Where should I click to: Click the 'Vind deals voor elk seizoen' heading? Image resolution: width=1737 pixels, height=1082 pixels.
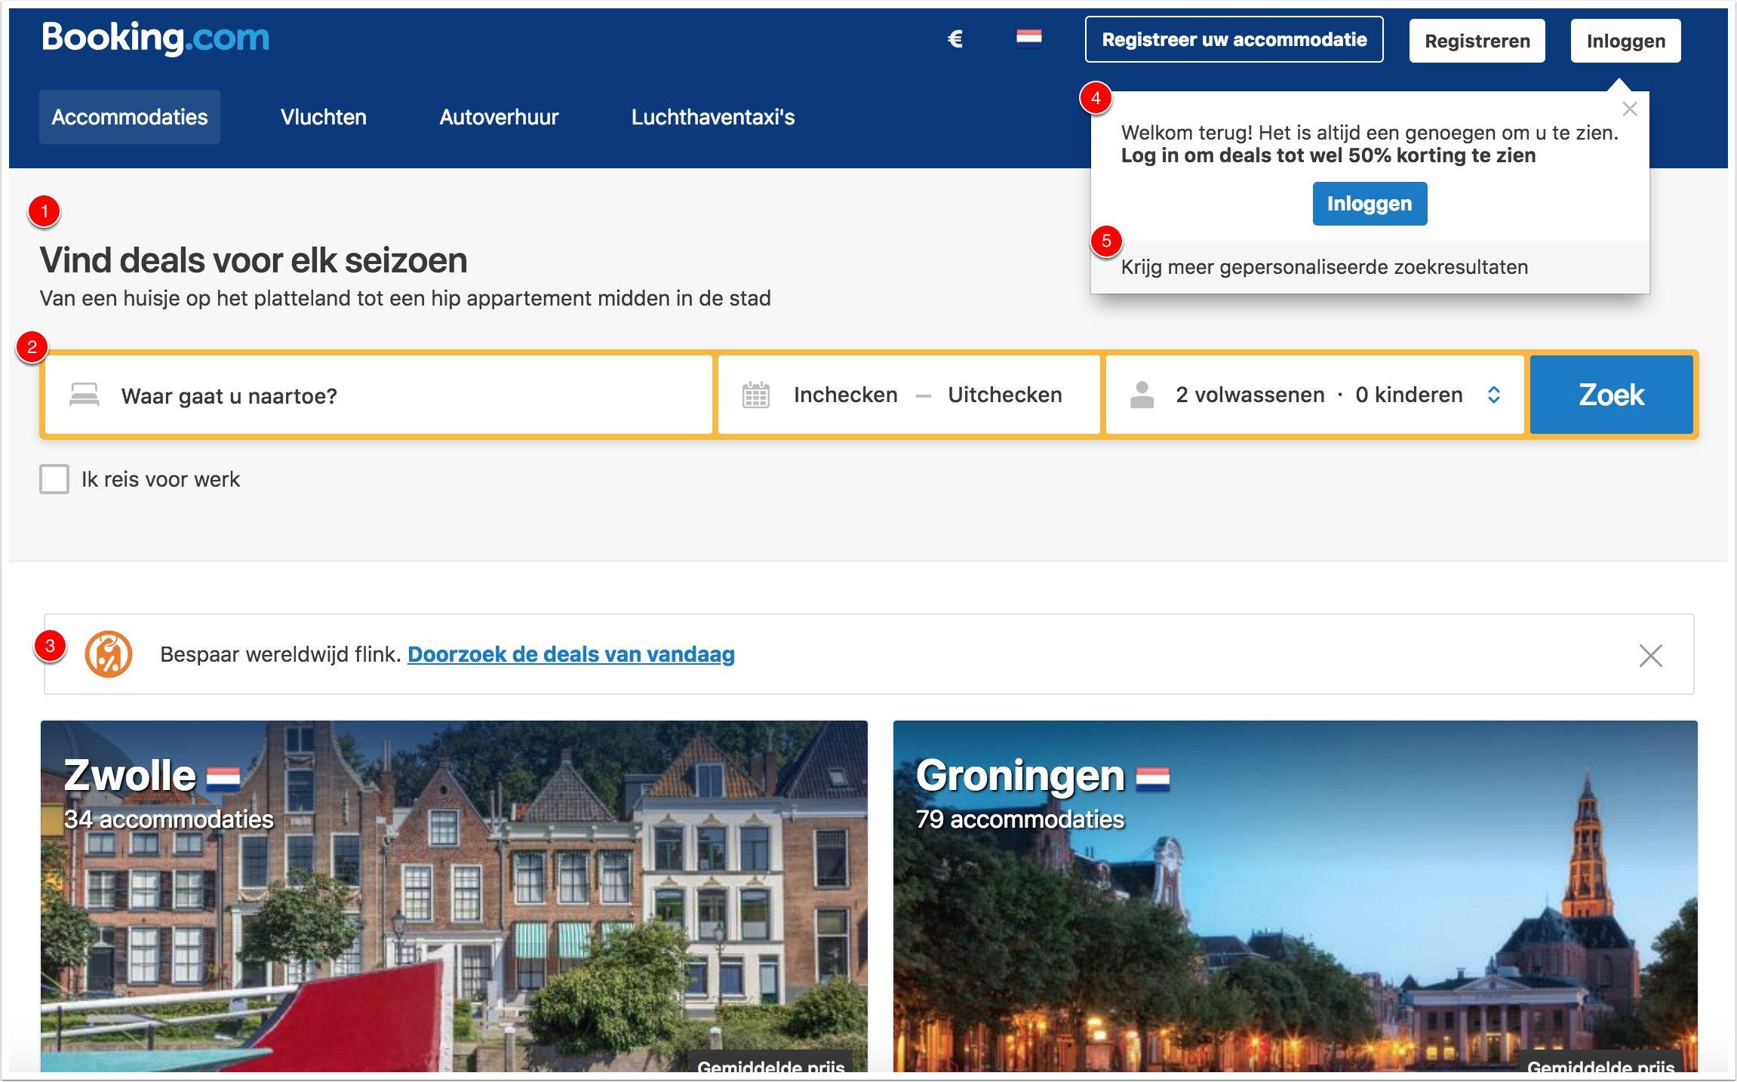tap(254, 260)
